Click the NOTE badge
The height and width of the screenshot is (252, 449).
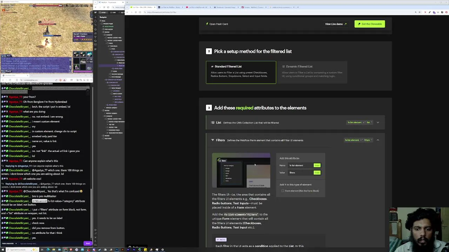pos(221,239)
